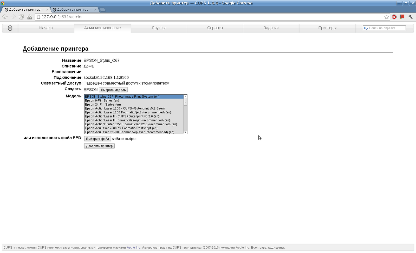This screenshot has height=253, width=416.
Task: Click the model list scroll-down arrow
Action: pos(185,132)
